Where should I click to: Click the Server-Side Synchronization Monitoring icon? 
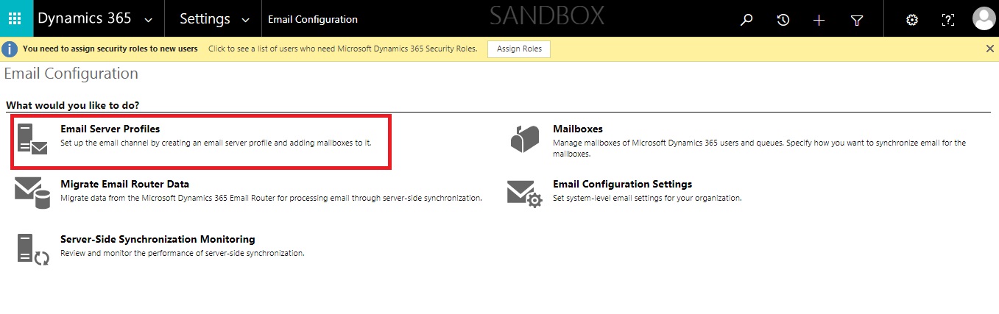coord(32,249)
